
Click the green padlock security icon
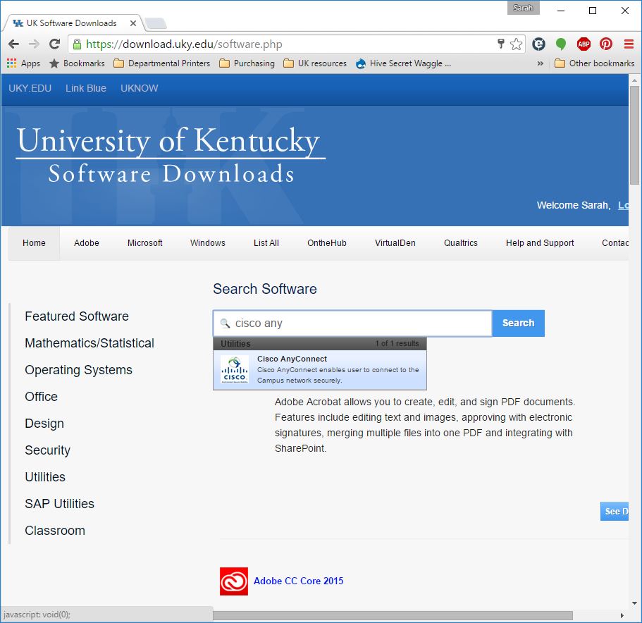tap(77, 44)
